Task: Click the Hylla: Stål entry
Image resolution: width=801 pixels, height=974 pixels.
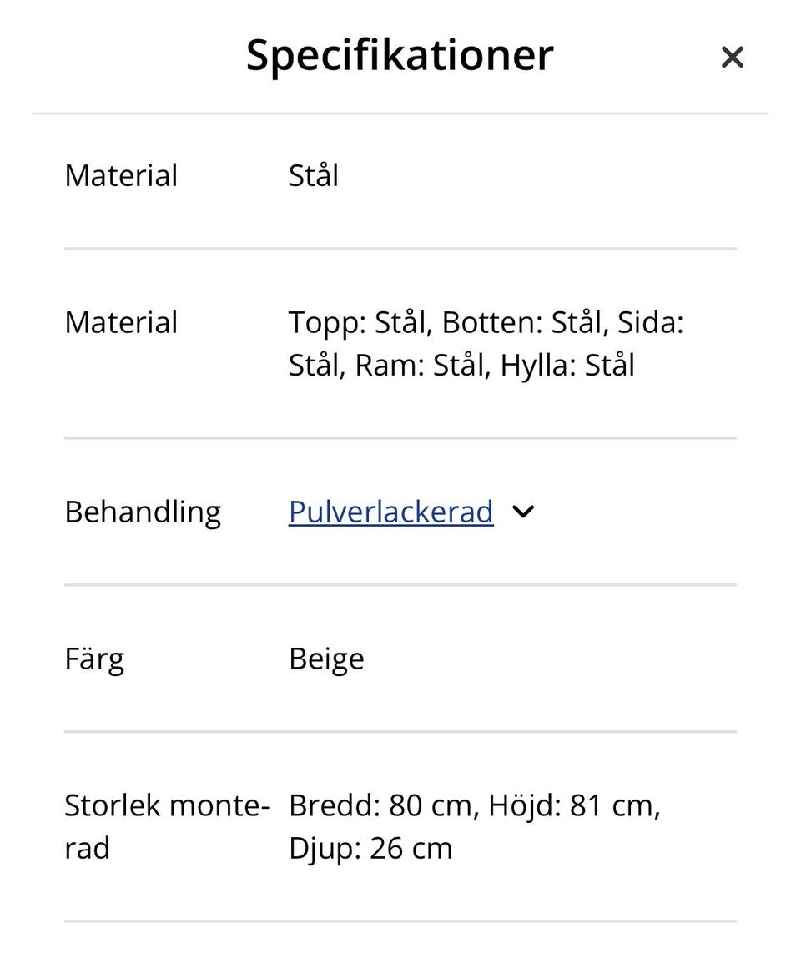Action: [x=567, y=366]
